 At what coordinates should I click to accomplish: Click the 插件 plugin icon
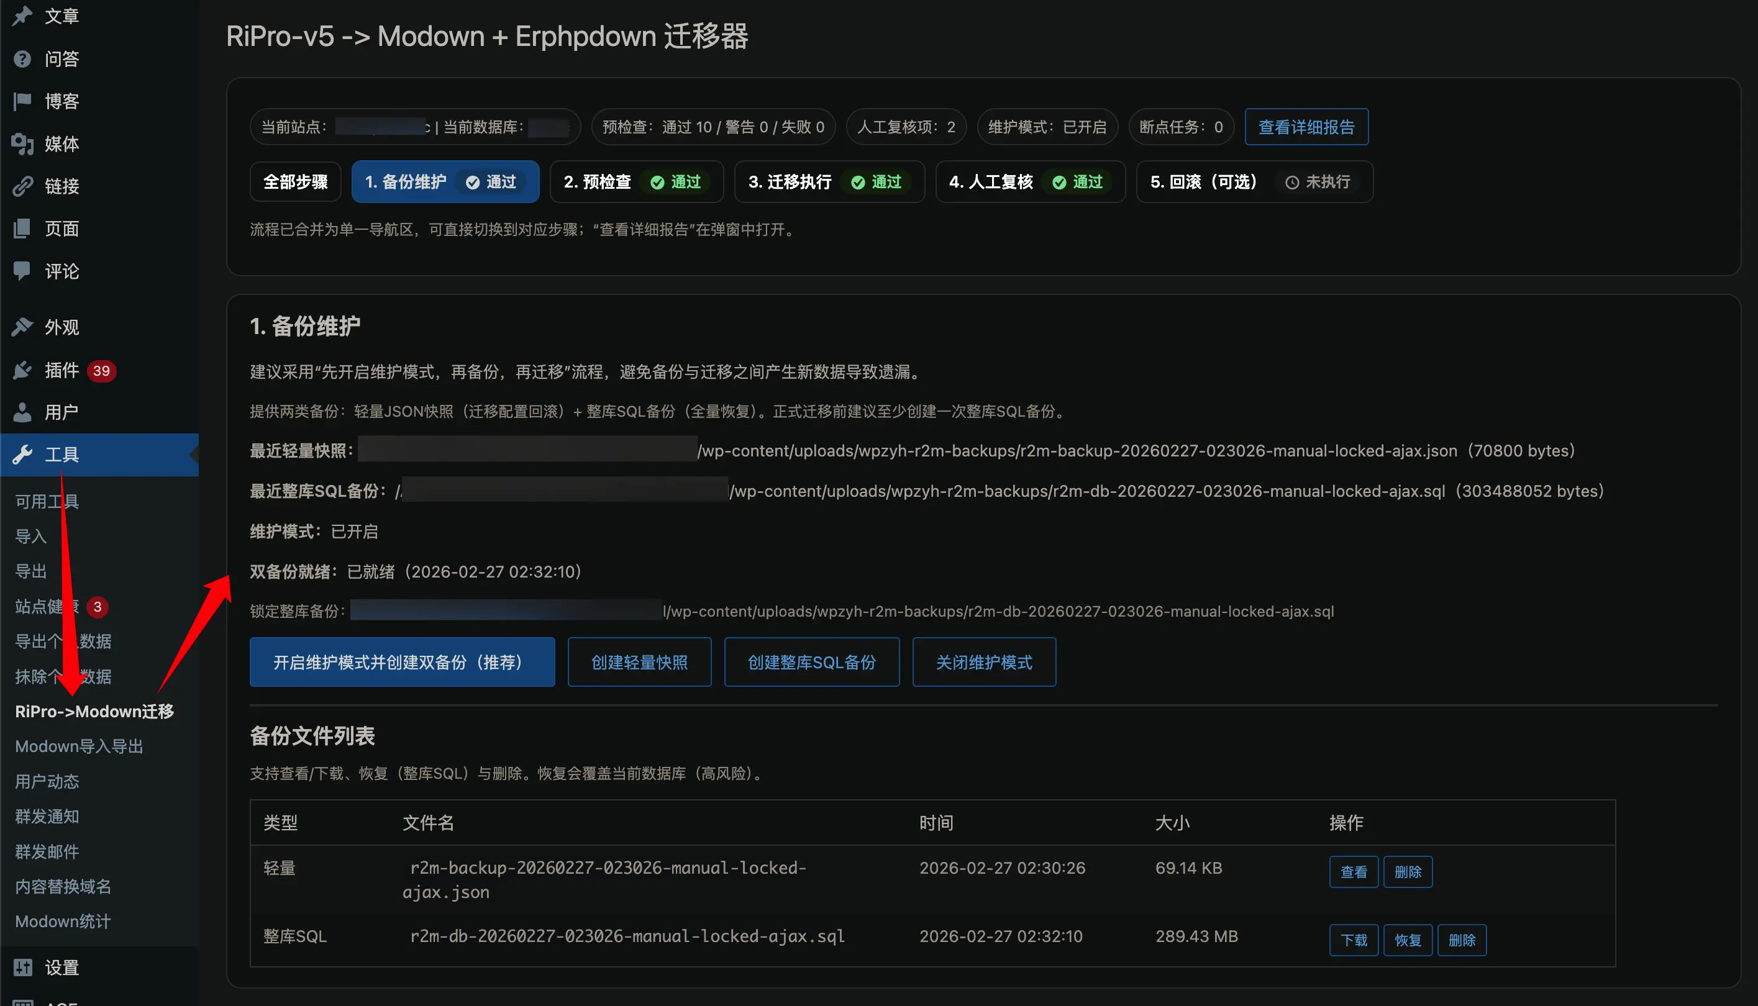click(x=22, y=369)
